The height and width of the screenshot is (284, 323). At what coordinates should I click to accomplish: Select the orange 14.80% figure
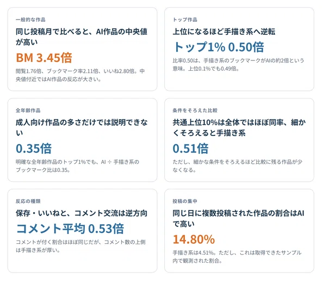(x=194, y=239)
